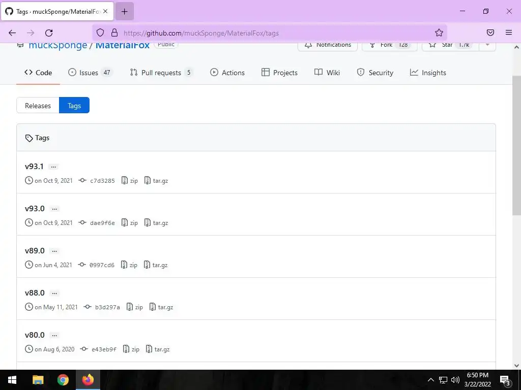Download v93.0 zip archive
The image size is (521, 390).
tap(130, 223)
